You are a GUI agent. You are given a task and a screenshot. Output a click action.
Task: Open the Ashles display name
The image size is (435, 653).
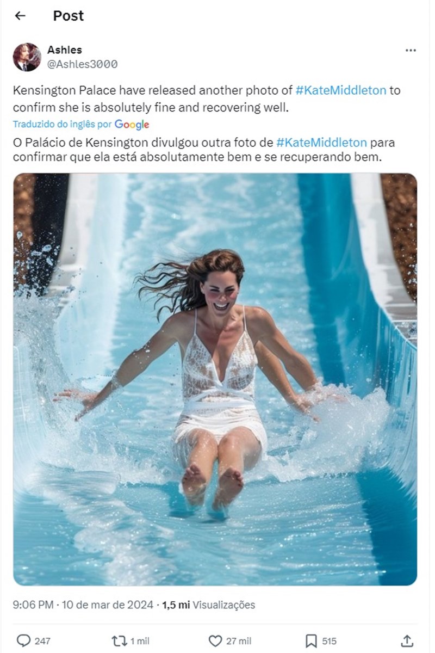tap(65, 50)
